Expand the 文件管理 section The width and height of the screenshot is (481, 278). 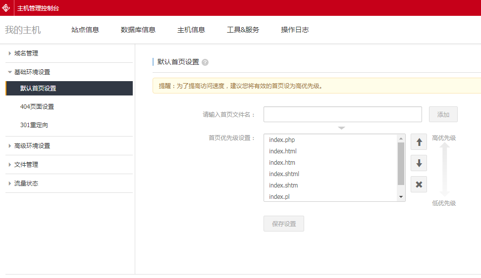pyautogui.click(x=26, y=165)
